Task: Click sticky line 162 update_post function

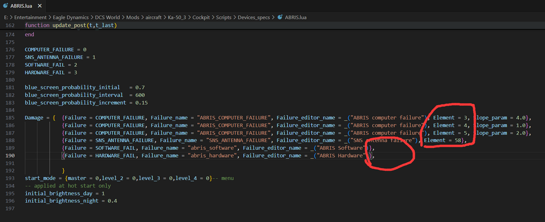Action: tap(71, 26)
